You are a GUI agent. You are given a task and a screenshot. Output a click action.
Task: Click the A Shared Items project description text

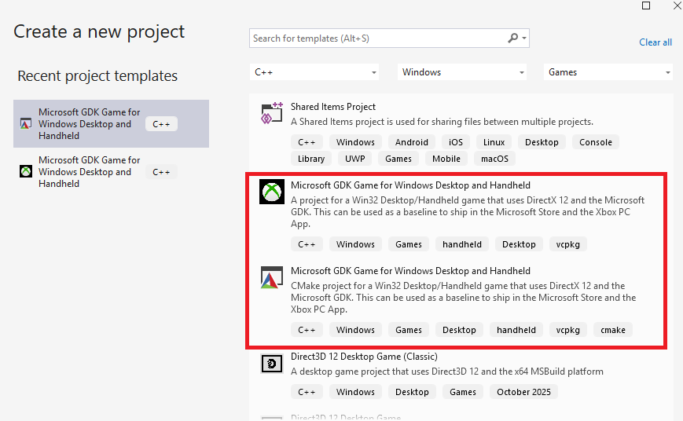coord(442,122)
